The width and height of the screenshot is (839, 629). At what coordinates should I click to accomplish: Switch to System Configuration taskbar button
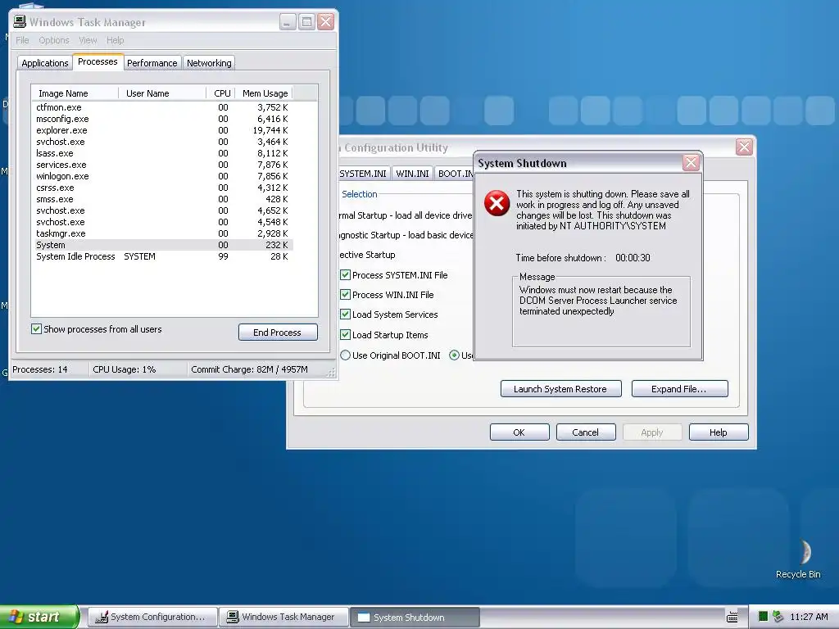pos(152,617)
